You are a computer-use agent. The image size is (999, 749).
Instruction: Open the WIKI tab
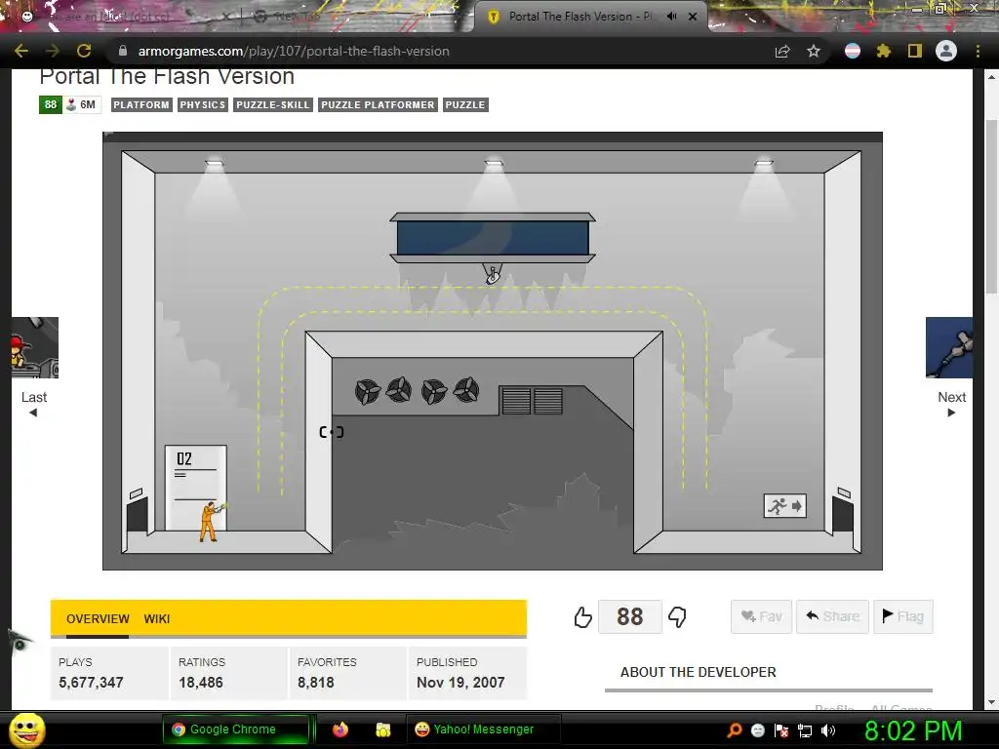(157, 618)
